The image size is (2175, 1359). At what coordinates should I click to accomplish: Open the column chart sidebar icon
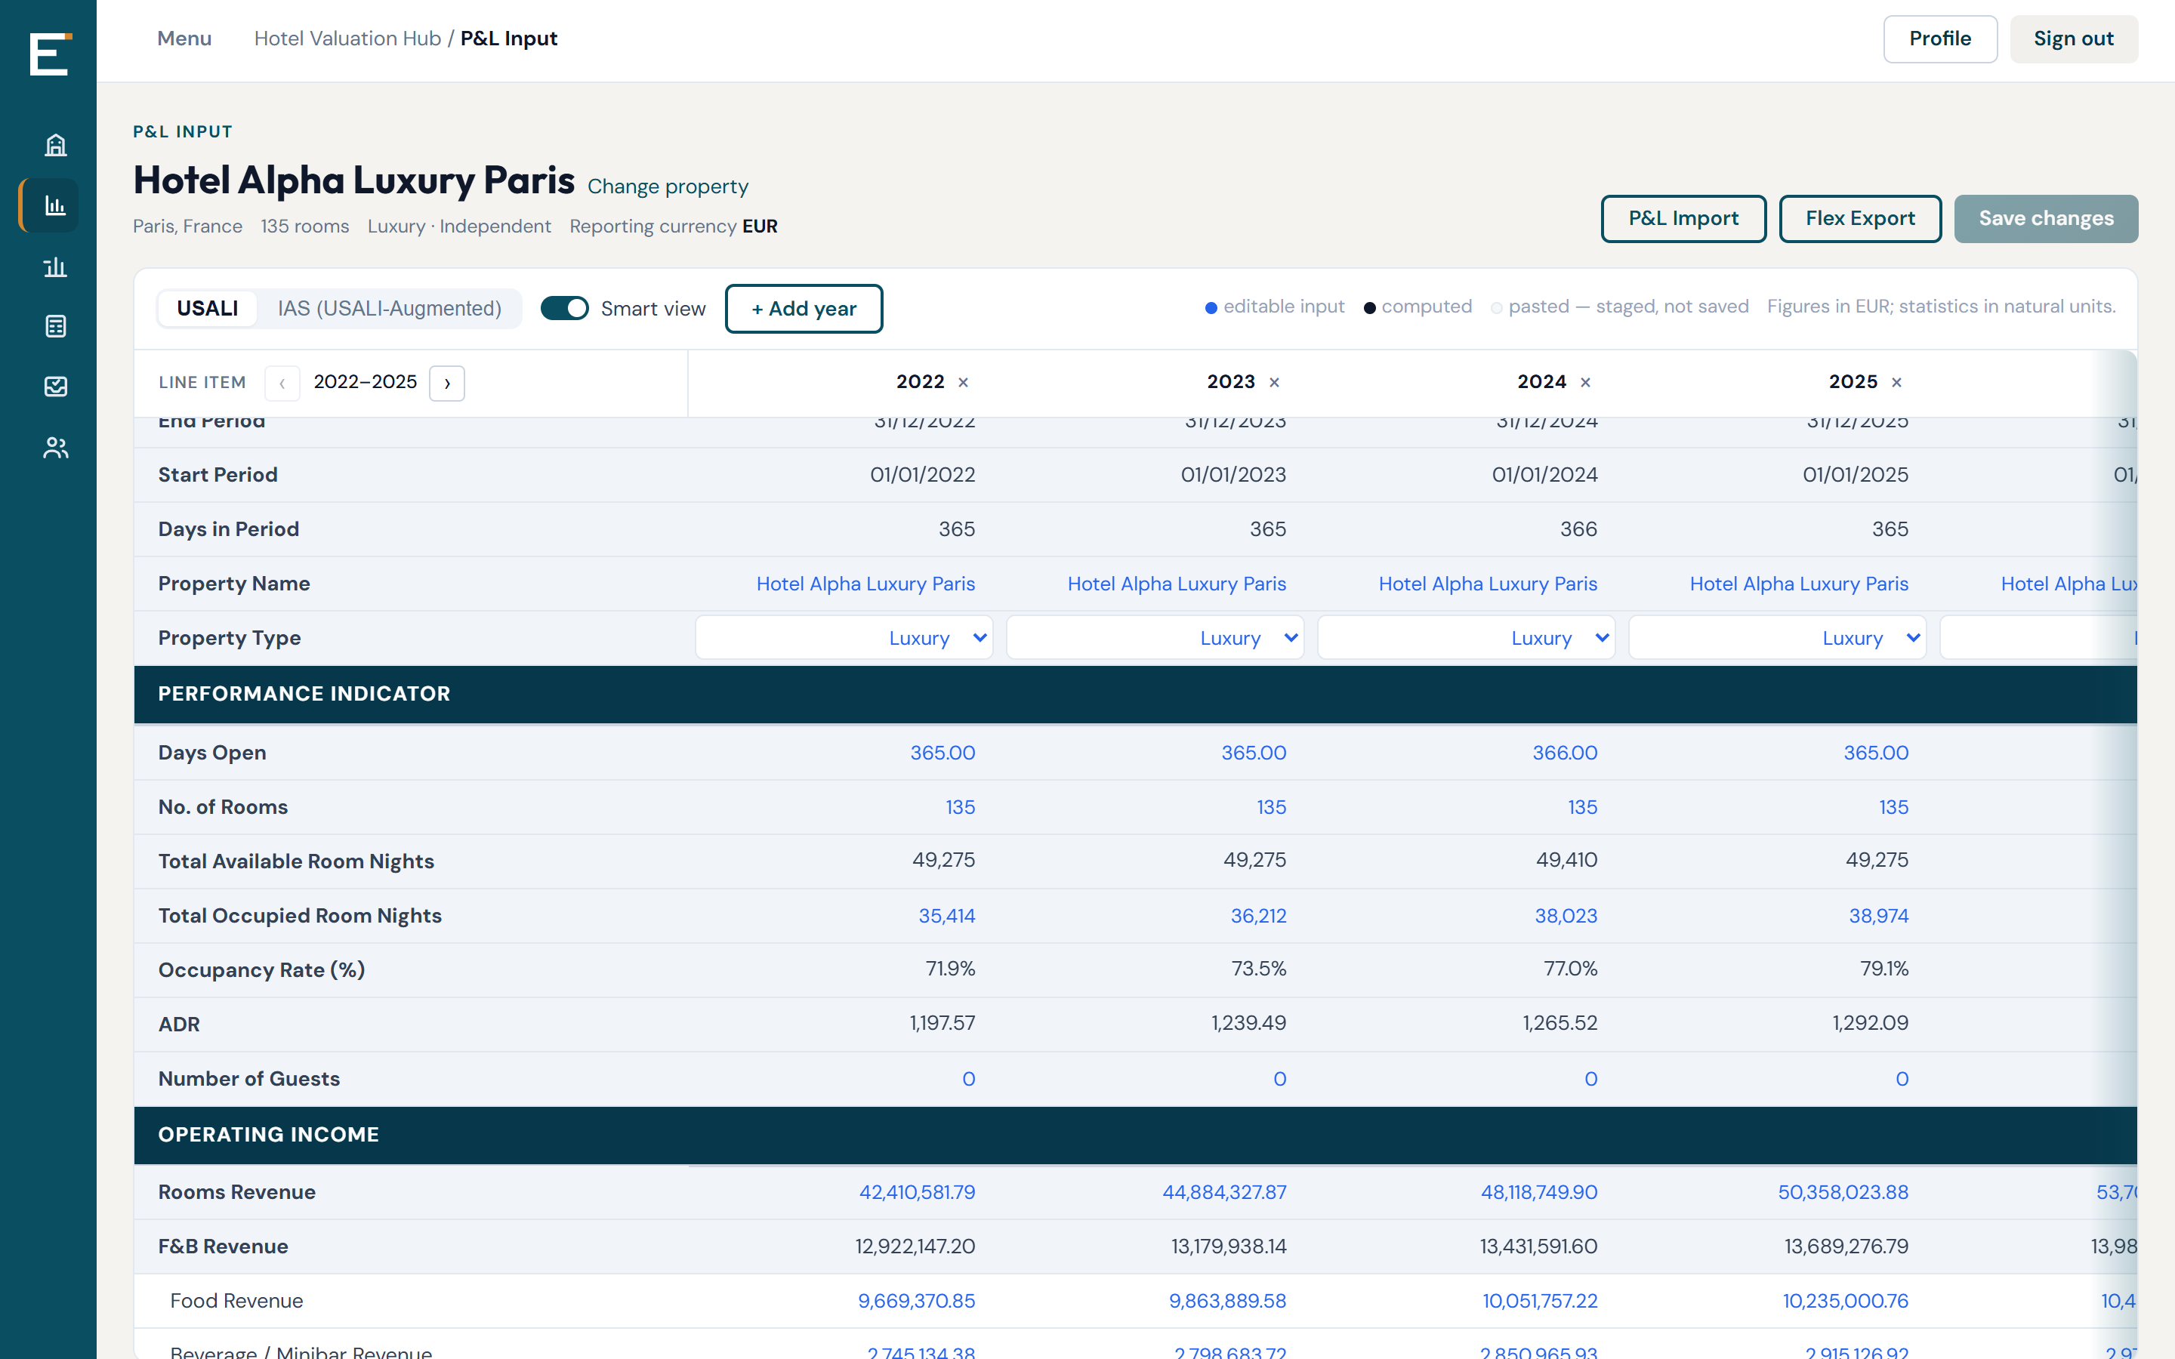pos(56,266)
